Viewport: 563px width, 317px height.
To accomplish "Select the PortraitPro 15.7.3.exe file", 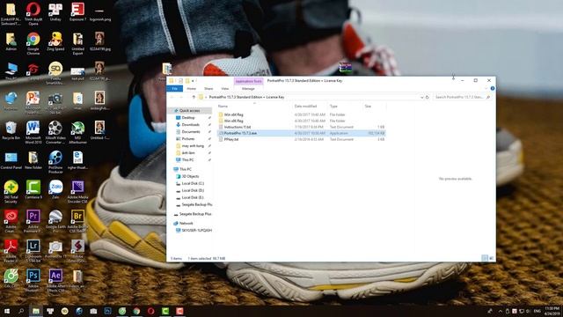I will pyautogui.click(x=302, y=133).
